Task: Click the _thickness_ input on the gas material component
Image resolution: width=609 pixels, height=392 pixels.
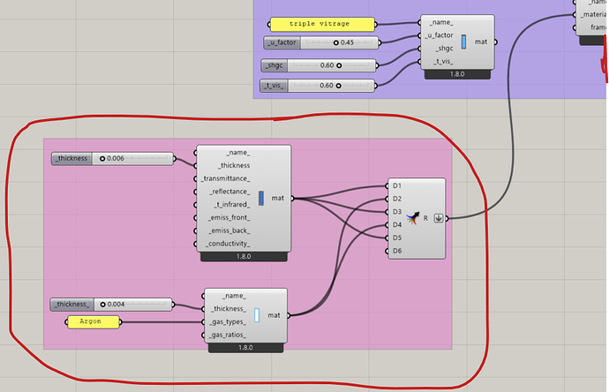Action: (x=229, y=309)
